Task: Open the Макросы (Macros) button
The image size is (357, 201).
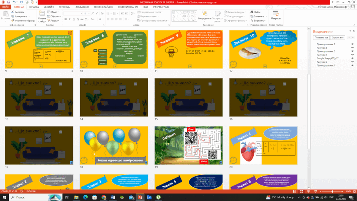Action: coord(275,16)
